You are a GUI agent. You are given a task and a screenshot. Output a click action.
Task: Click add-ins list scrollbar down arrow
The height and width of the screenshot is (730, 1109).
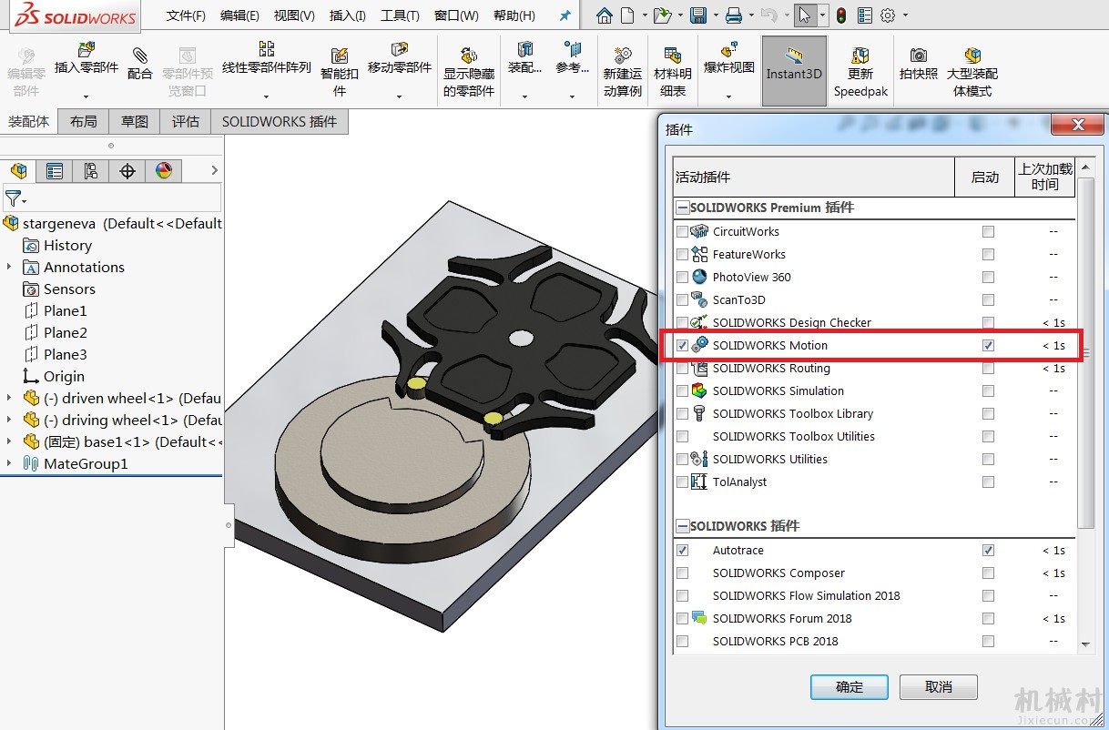click(1085, 644)
